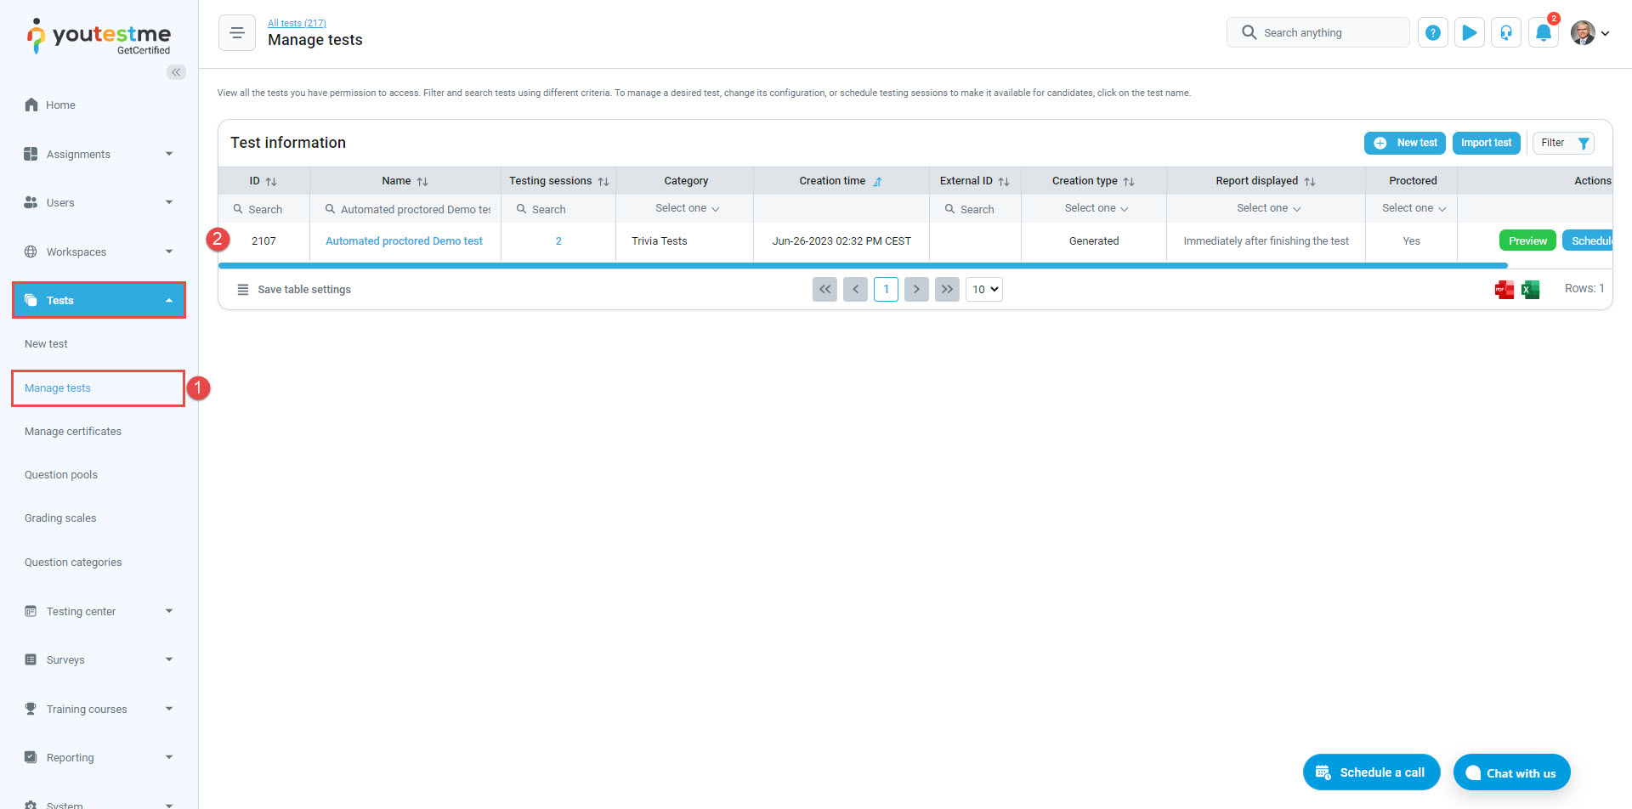
Task: Toggle sorting on the Name column
Action: tap(422, 181)
